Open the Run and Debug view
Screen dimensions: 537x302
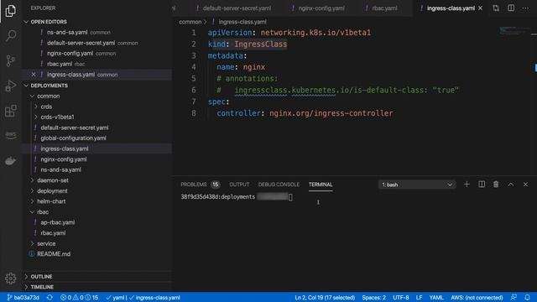[11, 86]
